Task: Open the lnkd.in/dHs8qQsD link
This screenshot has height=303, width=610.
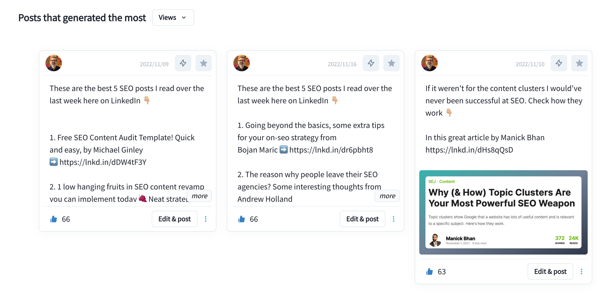Action: (x=469, y=150)
